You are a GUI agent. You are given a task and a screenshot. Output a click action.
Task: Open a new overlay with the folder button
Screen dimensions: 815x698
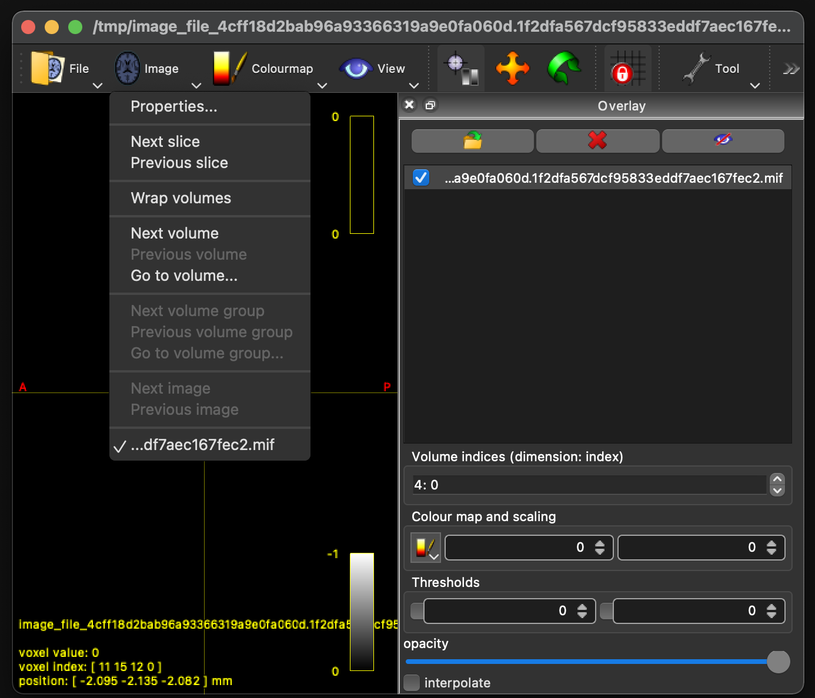472,141
